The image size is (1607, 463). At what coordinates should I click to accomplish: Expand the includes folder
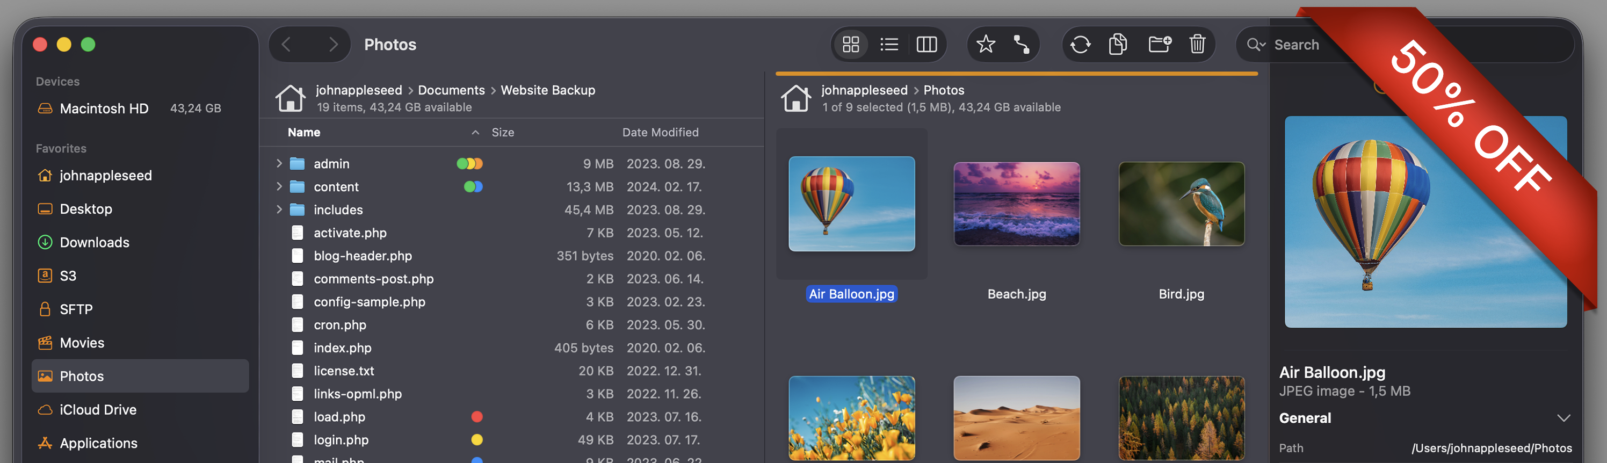tap(279, 209)
